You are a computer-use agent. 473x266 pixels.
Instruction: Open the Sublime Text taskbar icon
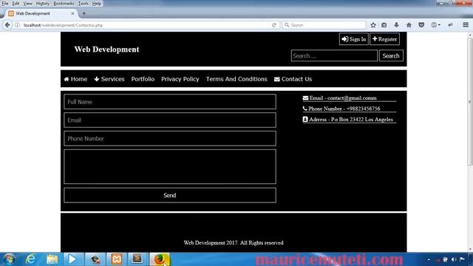137,259
